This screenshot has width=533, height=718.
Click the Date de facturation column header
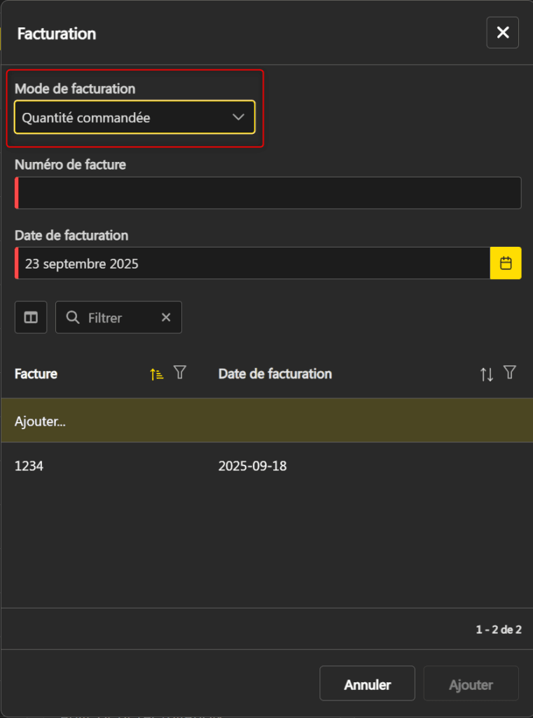point(275,374)
